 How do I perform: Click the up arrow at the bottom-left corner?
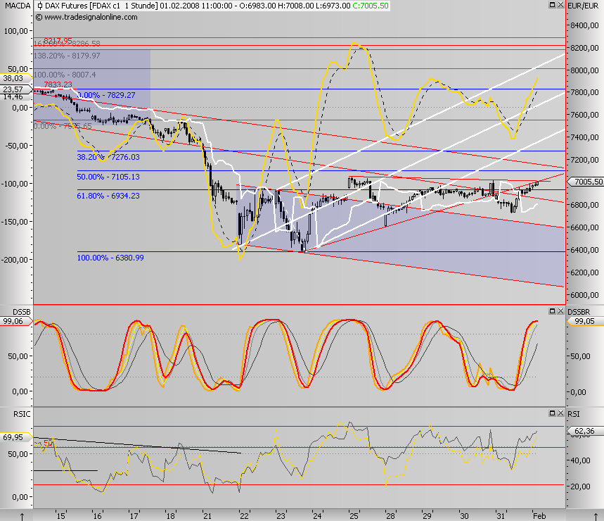23,516
